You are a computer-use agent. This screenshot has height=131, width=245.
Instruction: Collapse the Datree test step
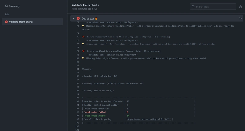(73, 18)
